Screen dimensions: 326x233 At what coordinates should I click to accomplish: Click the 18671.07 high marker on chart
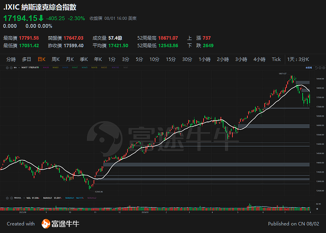tap(283, 74)
